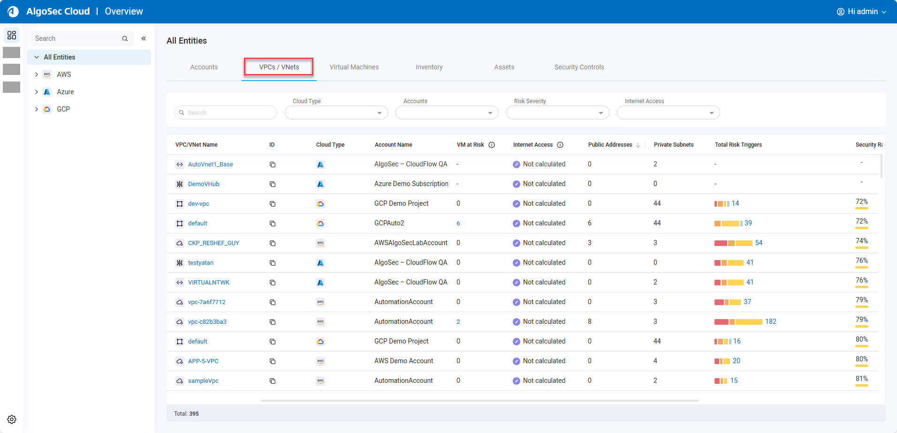Switch to the Virtual Machines tab
This screenshot has width=897, height=433.
point(354,67)
